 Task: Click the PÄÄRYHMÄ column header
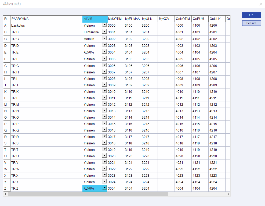coord(46,19)
